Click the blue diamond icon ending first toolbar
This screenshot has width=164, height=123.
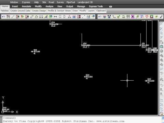click(x=93, y=16)
